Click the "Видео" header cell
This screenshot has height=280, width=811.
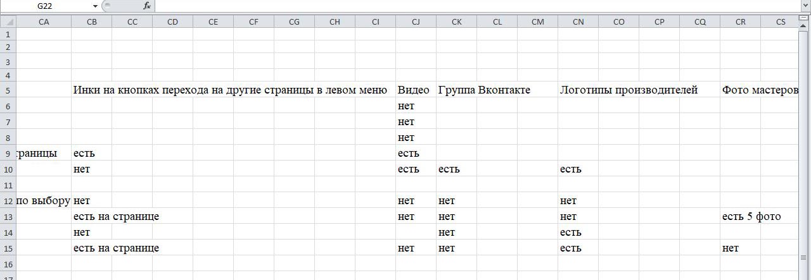[414, 90]
